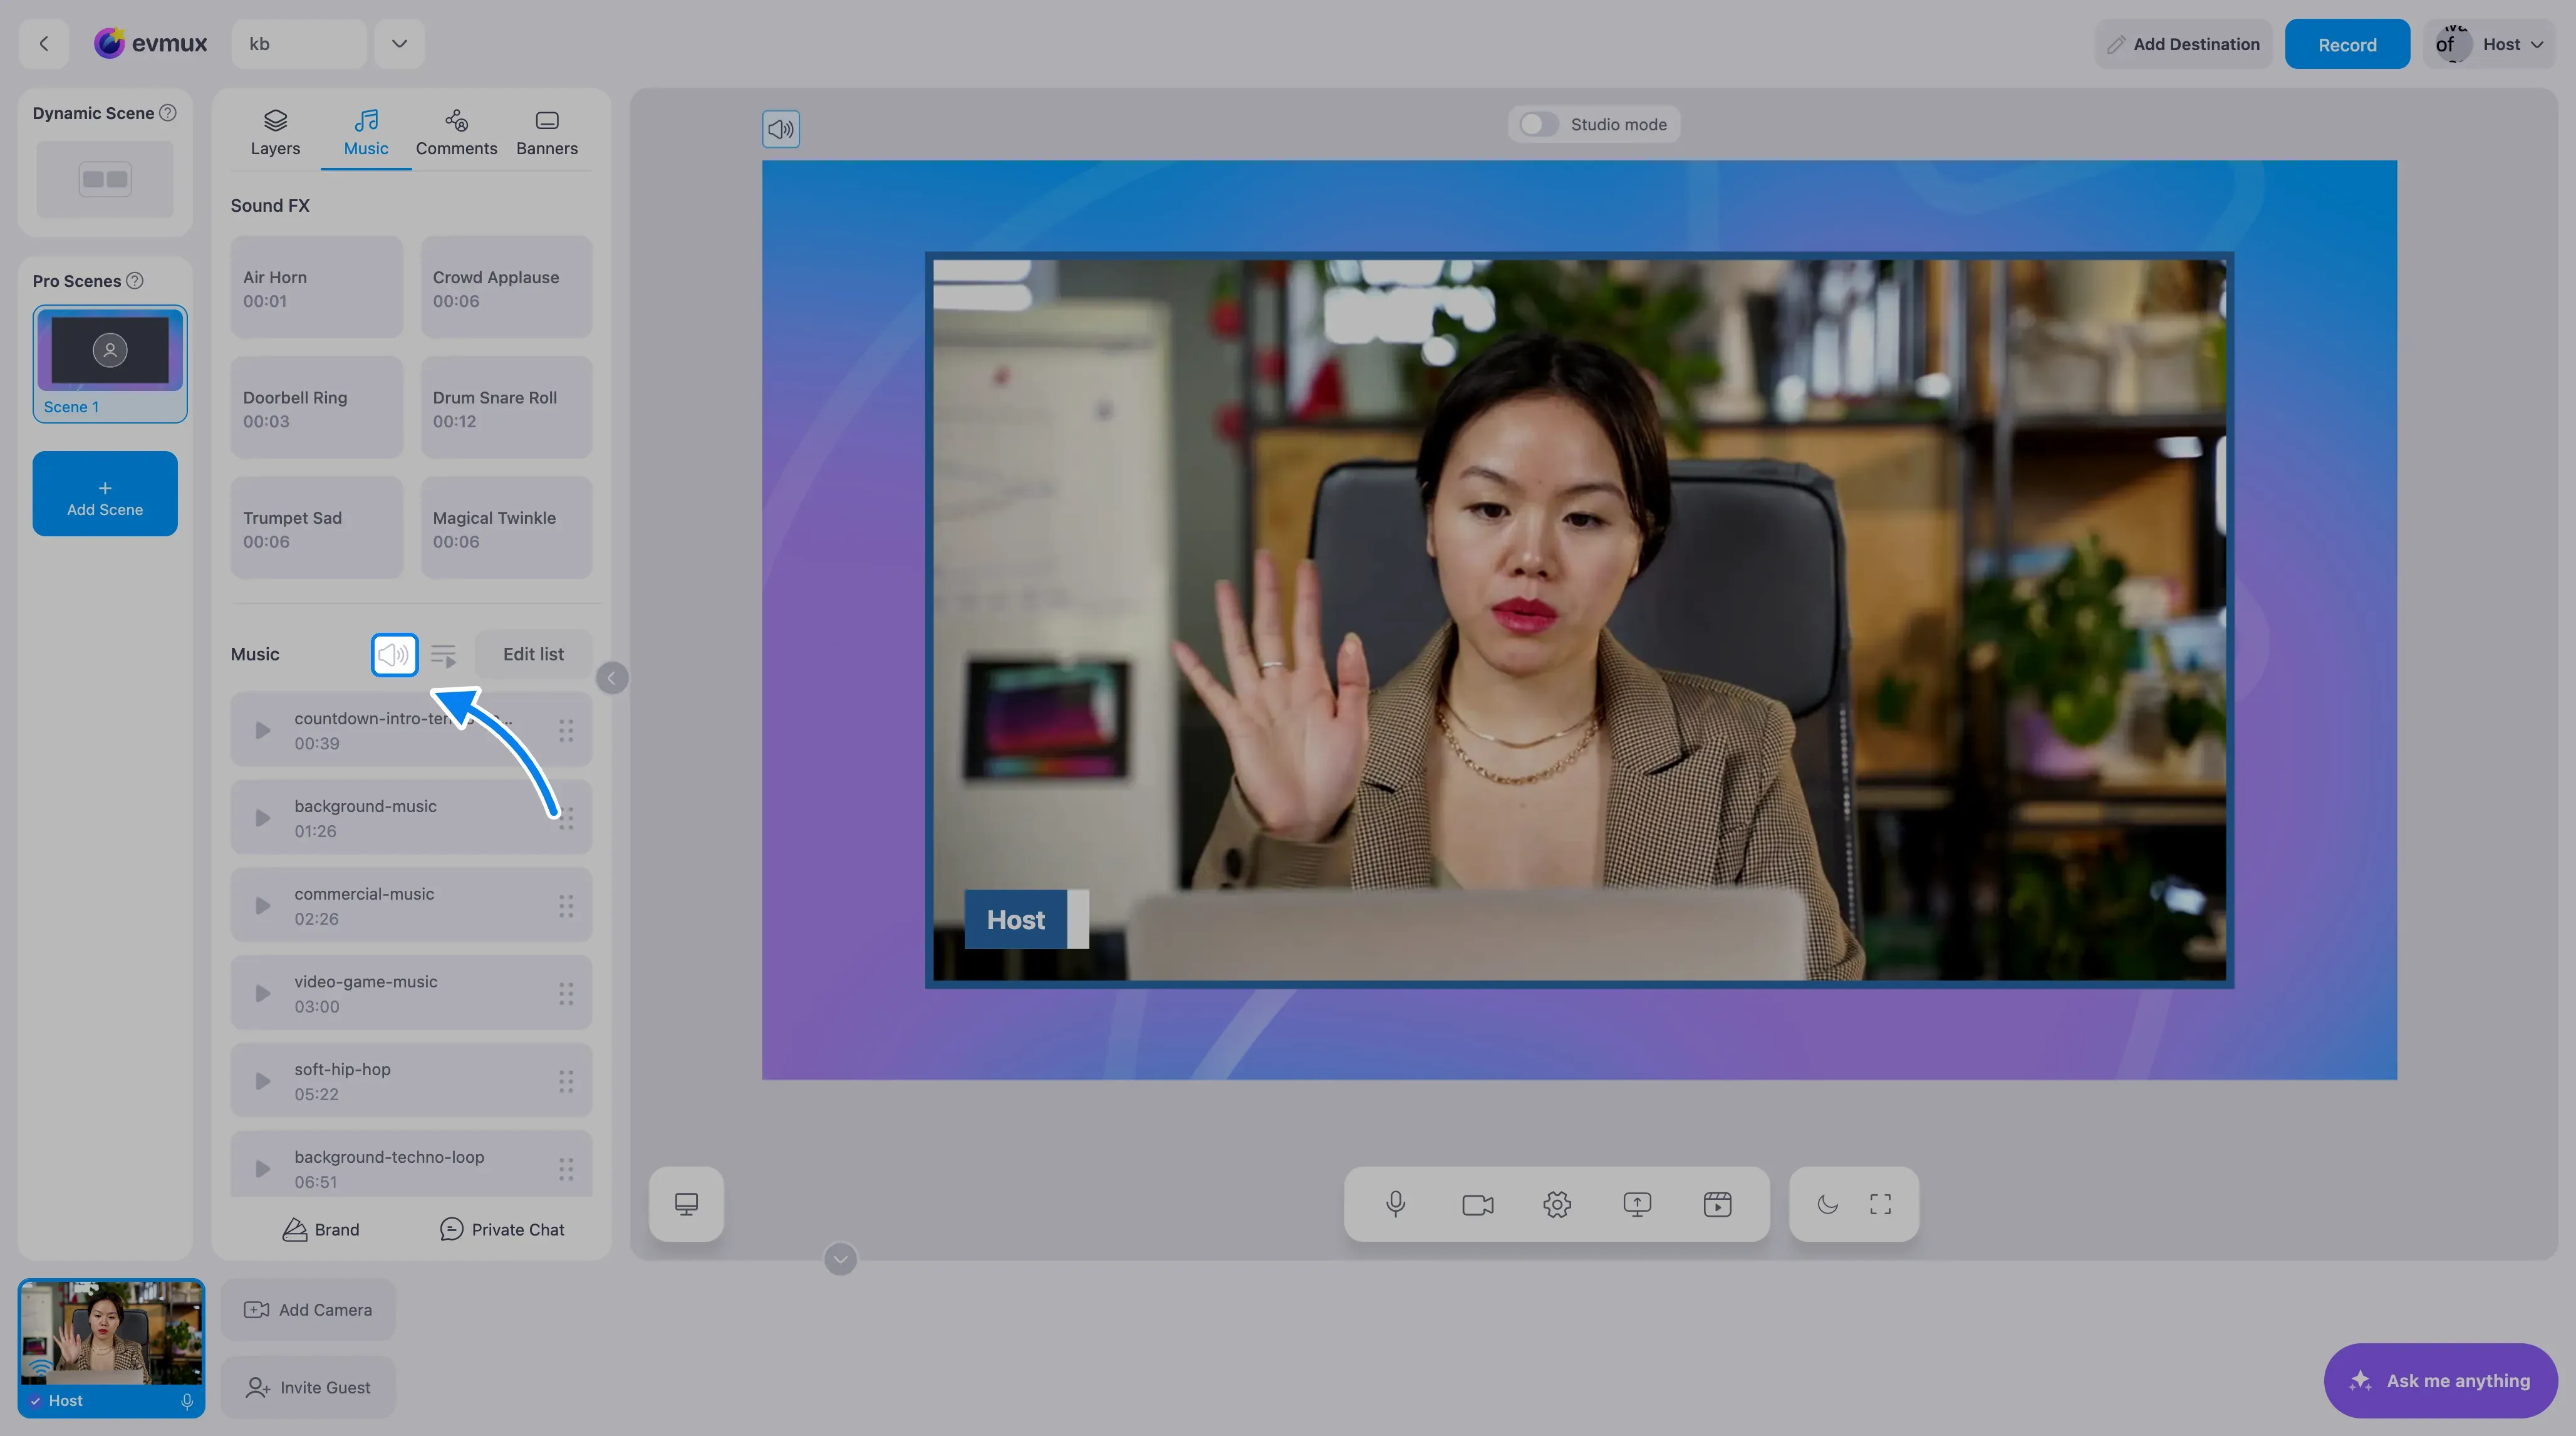Click the media clip player icon
Viewport: 2576px width, 1436px height.
(1717, 1204)
